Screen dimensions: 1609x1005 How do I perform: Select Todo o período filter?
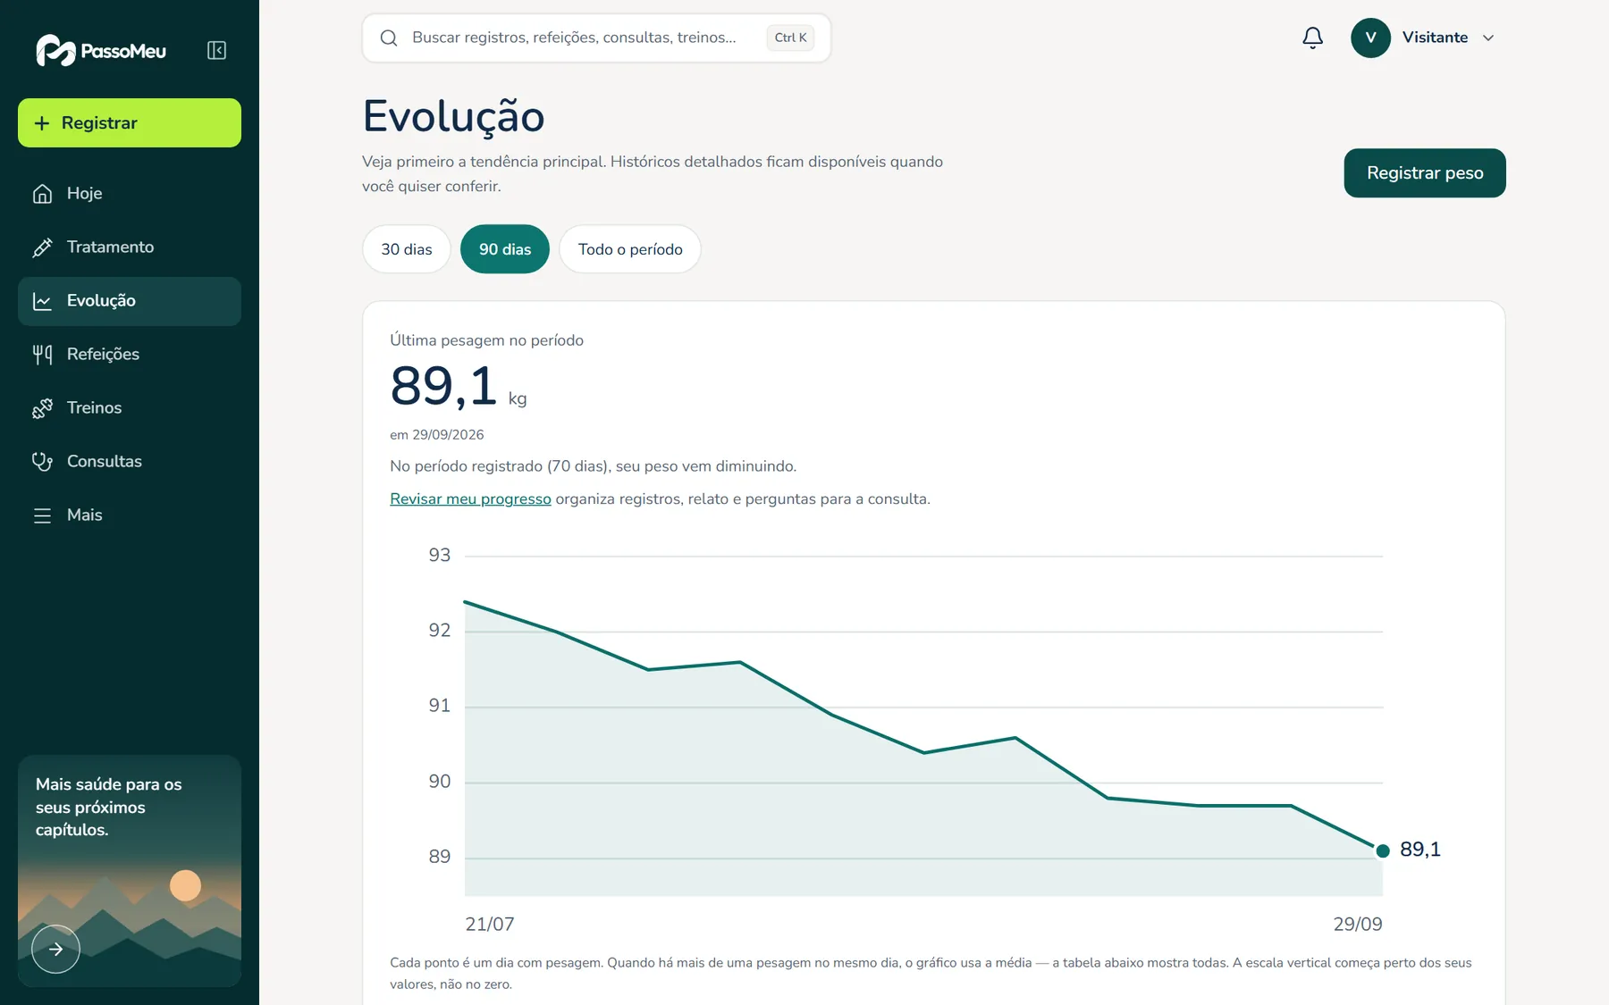pyautogui.click(x=630, y=249)
